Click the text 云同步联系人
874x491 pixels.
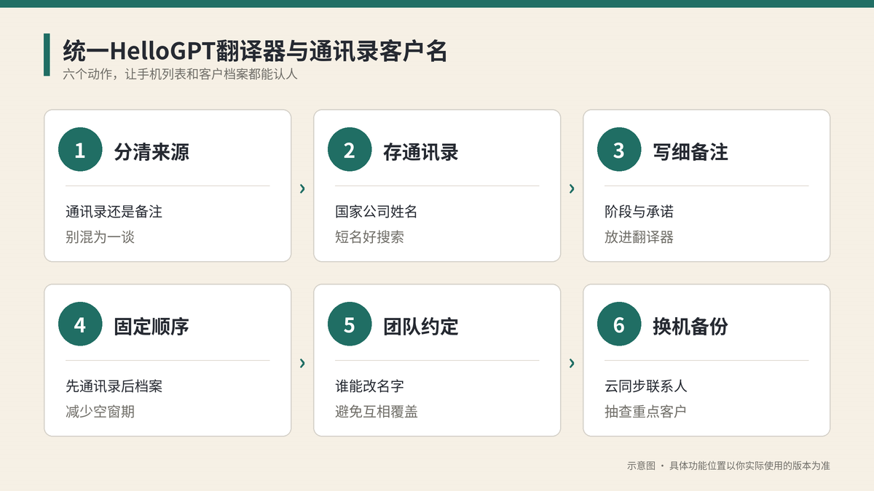click(646, 386)
